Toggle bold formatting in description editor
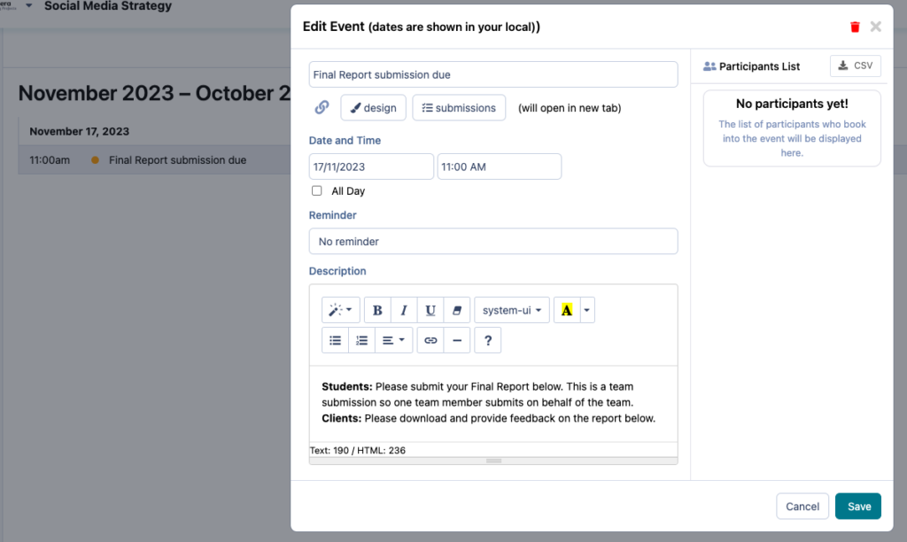Viewport: 907px width, 542px height. pyautogui.click(x=377, y=310)
